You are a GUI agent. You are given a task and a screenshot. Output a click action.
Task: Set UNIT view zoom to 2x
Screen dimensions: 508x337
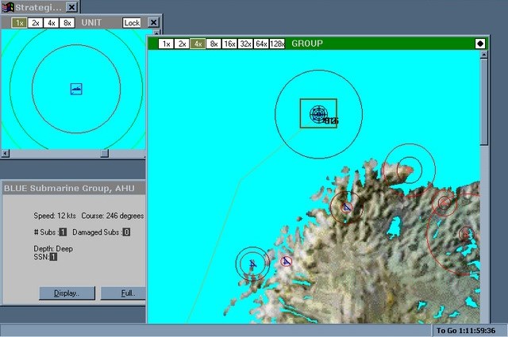coord(35,23)
